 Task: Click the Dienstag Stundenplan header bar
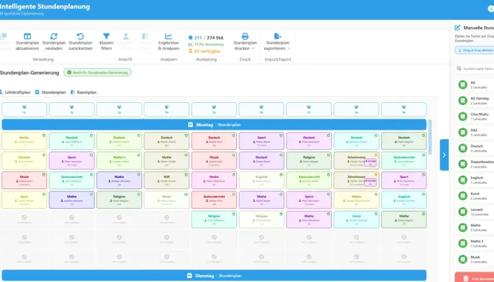[214, 276]
